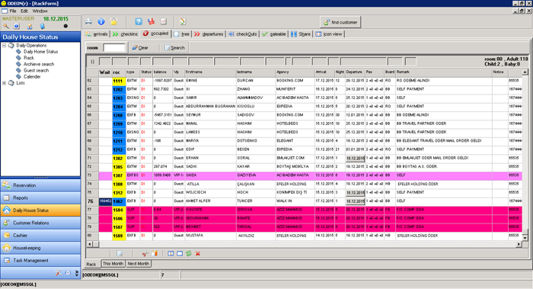Screen dimensions: 533x289
Task: Switch to the free tab
Action: tap(182, 34)
